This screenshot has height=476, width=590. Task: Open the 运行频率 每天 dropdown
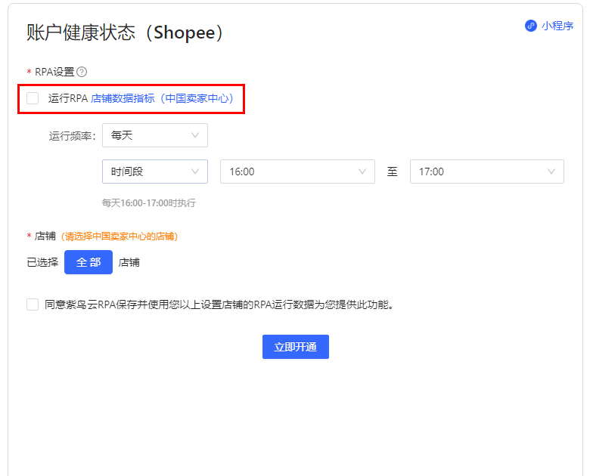click(x=155, y=135)
